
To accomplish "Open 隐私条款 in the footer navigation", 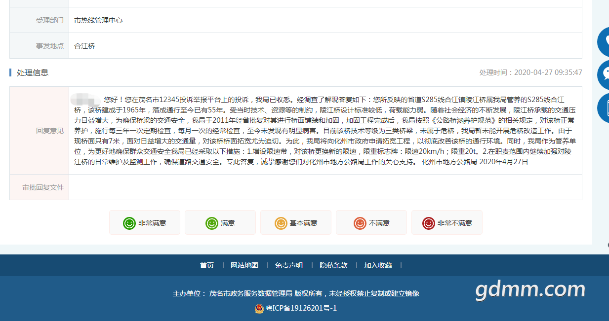I will (x=333, y=265).
